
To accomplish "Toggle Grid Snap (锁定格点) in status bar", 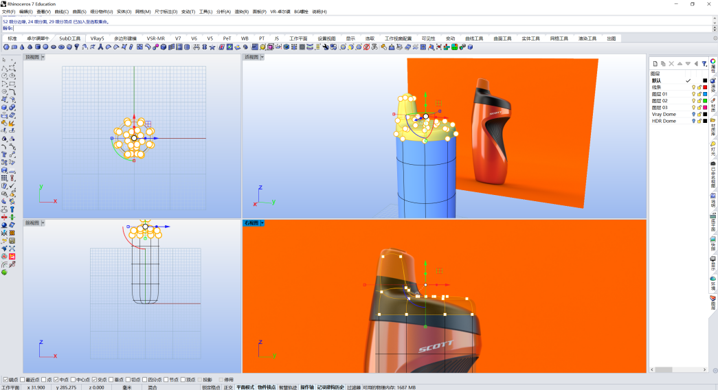I will tap(211, 387).
